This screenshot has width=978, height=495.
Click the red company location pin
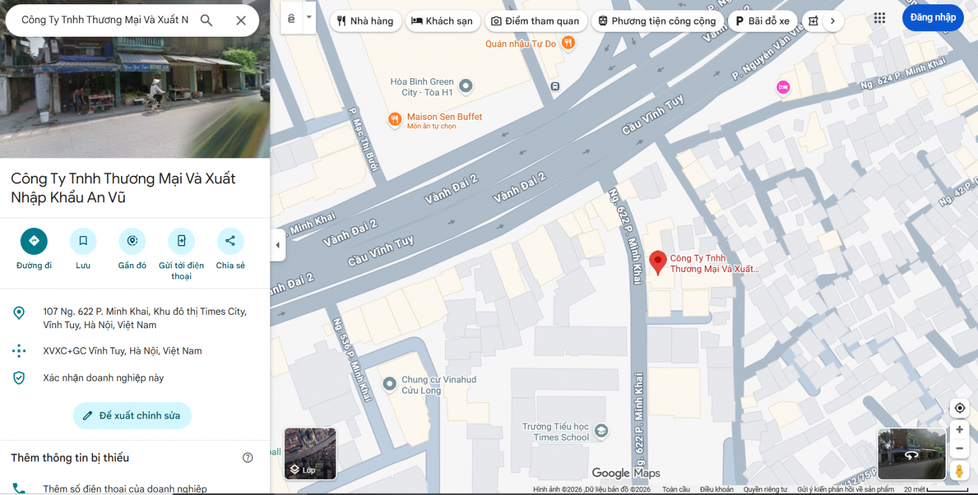click(x=658, y=262)
